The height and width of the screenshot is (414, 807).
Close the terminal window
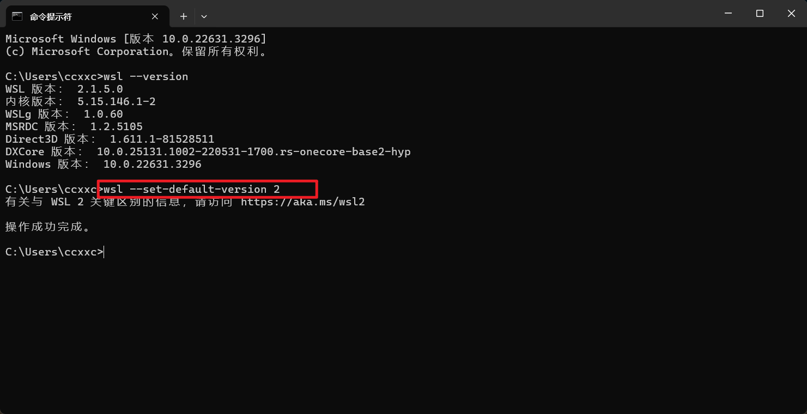791,14
